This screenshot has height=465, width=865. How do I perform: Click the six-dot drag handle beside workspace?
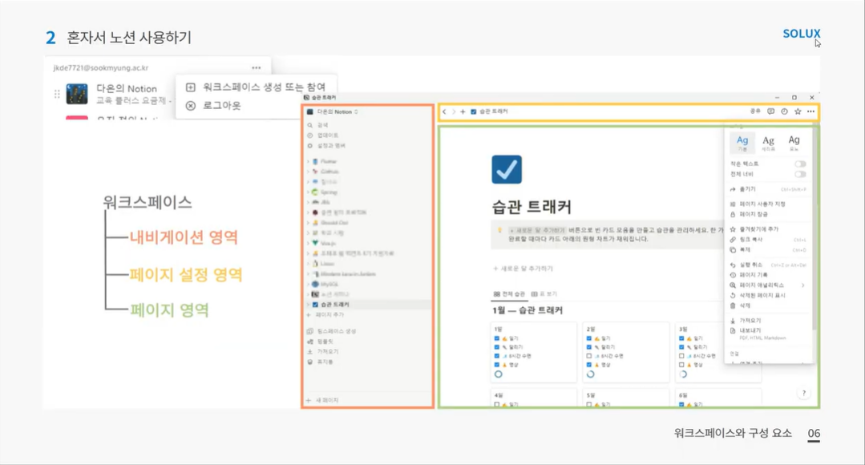[x=57, y=94]
